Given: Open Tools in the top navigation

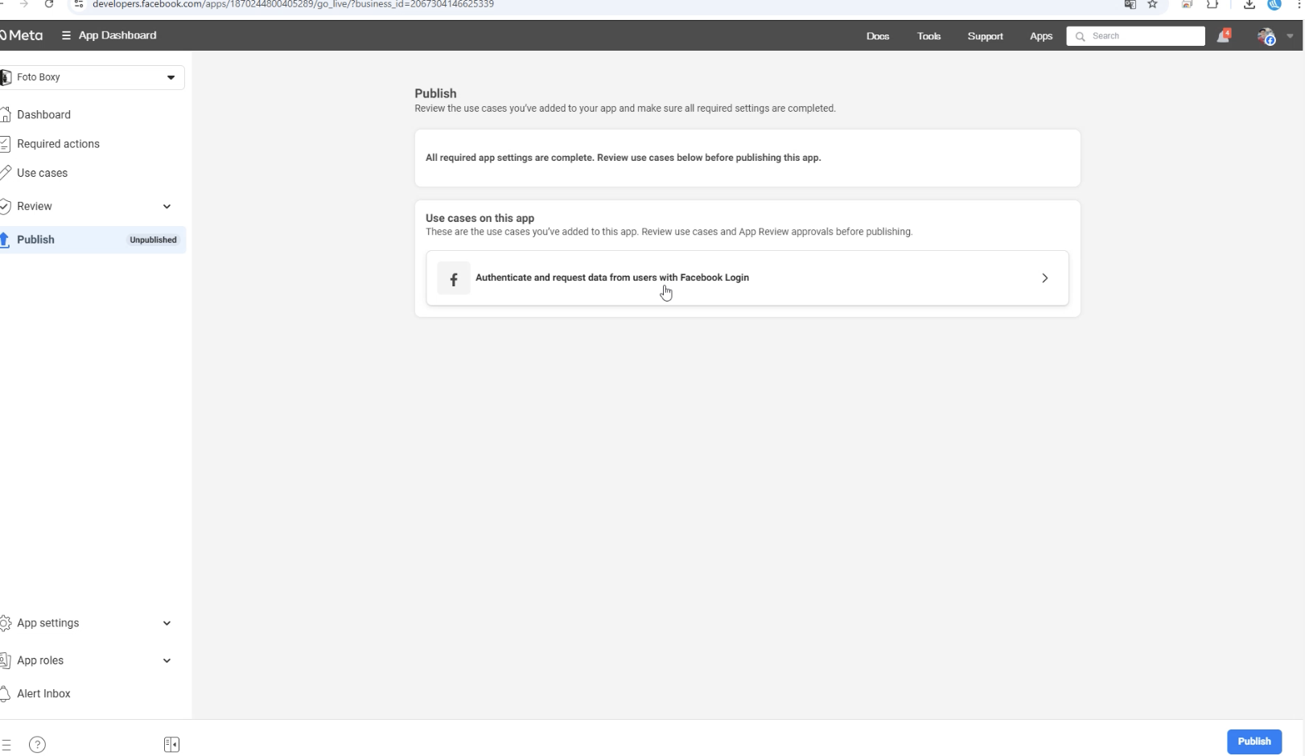Looking at the screenshot, I should 928,36.
